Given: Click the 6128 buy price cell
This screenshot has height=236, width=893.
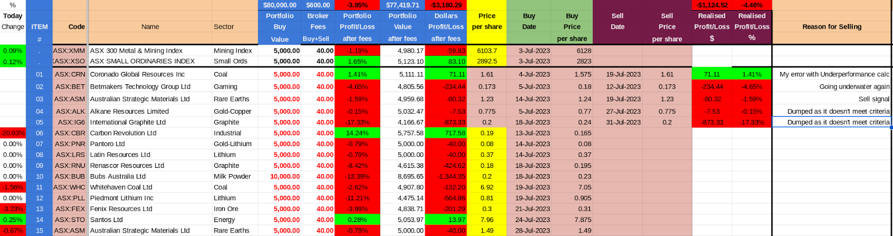Looking at the screenshot, I should tap(572, 50).
